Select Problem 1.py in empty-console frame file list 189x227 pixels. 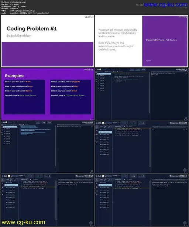coord(105,132)
